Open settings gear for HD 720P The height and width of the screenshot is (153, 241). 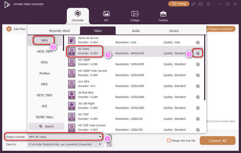click(198, 119)
